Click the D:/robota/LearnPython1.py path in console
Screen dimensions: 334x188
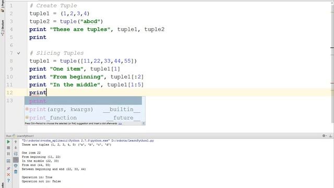click(x=133, y=140)
